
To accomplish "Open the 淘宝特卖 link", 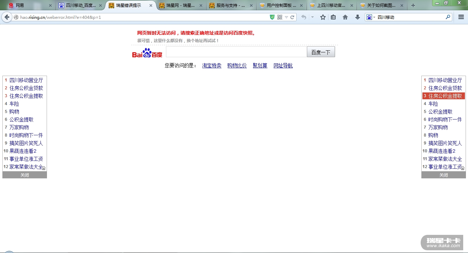I will [212, 65].
